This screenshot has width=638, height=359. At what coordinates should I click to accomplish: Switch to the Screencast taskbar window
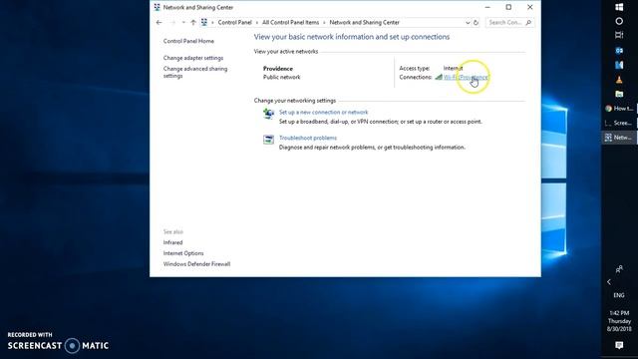pos(619,123)
